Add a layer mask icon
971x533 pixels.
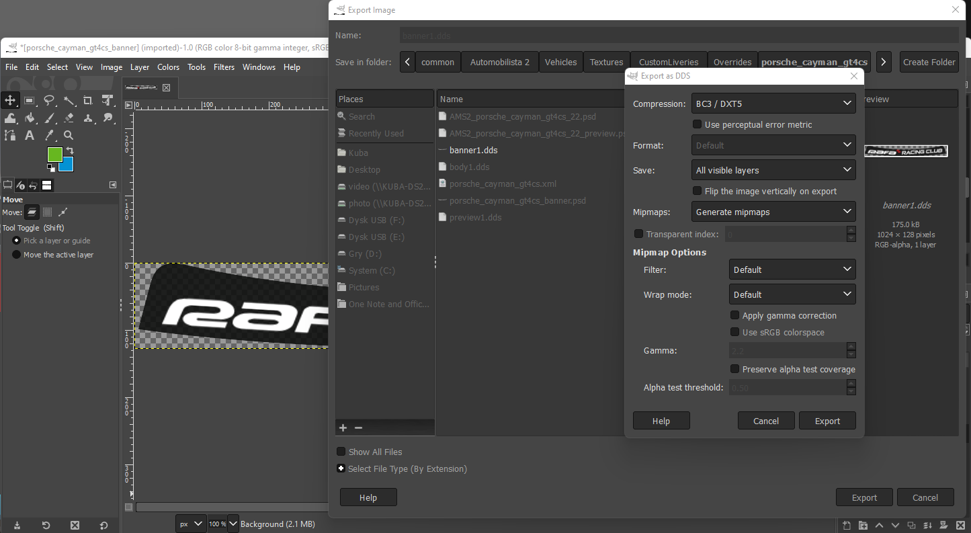943,526
